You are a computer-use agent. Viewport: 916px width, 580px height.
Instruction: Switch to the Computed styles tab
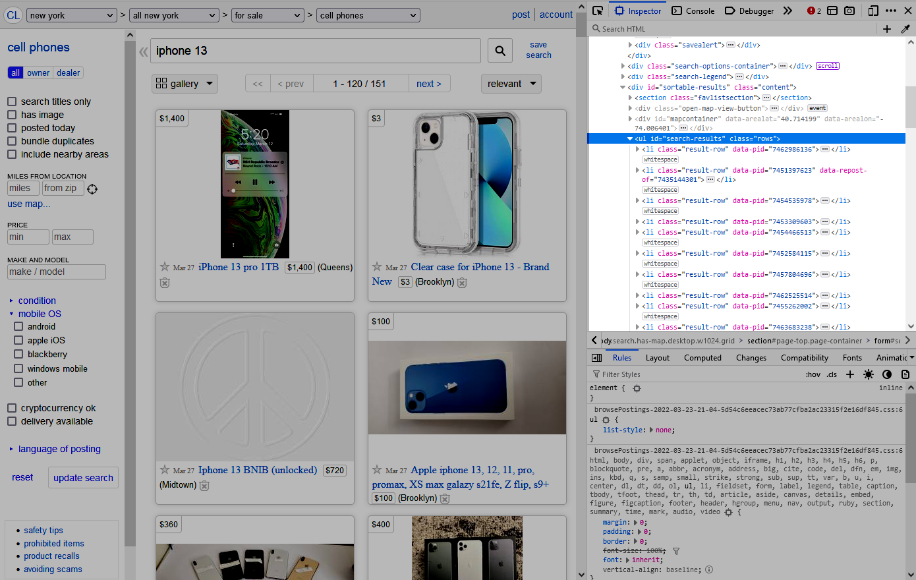[702, 357]
